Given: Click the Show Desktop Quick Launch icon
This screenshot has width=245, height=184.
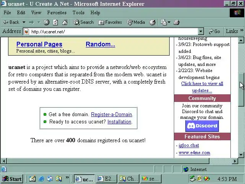Looking at the screenshot, I should coord(50,179).
